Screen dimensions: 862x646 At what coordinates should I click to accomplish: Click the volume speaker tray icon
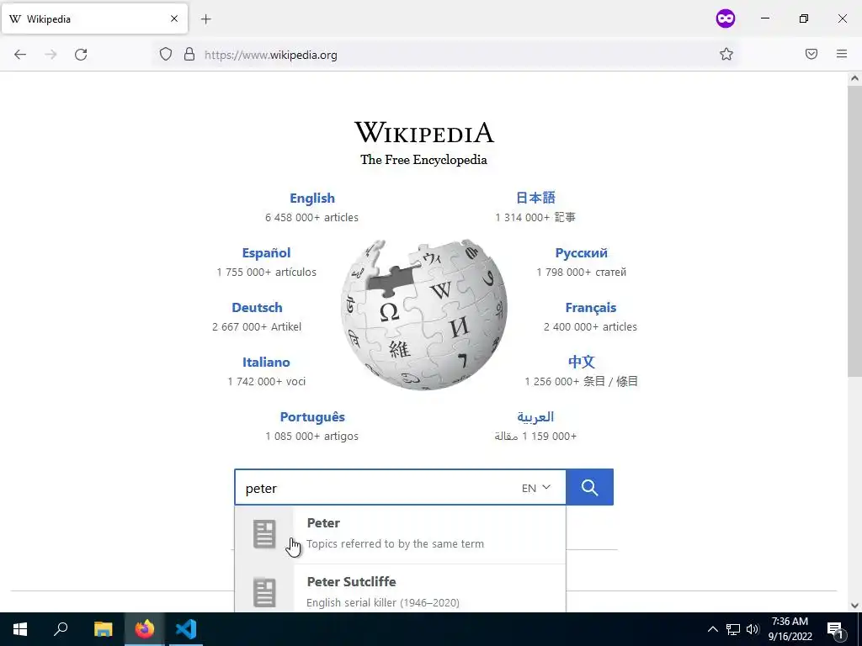coord(753,629)
